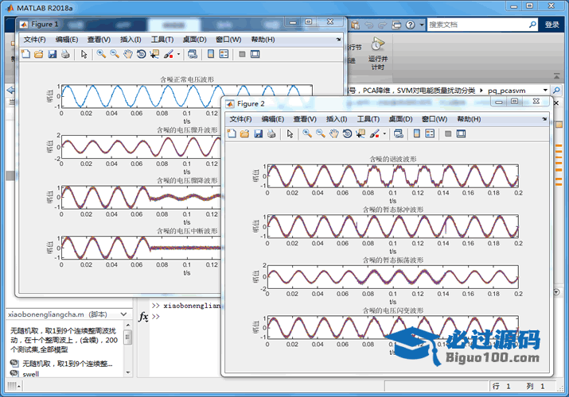Select the Data Cursor tool in Figure 2
569x397 pixels.
(x=360, y=133)
